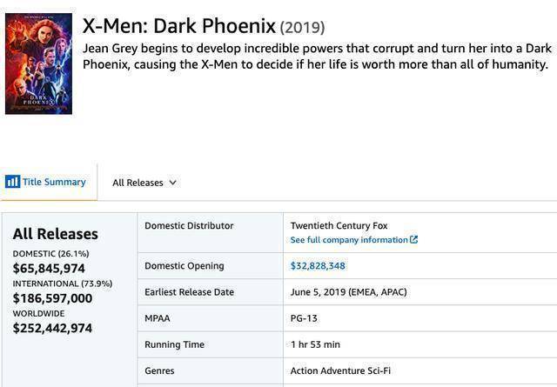This screenshot has height=387, width=557.
Task: Select the international total $186,597,000
Action: click(x=52, y=298)
